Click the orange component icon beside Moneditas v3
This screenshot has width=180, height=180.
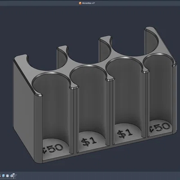tap(80, 3)
